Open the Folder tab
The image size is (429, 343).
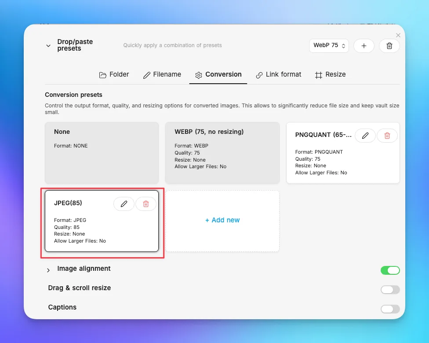(114, 74)
